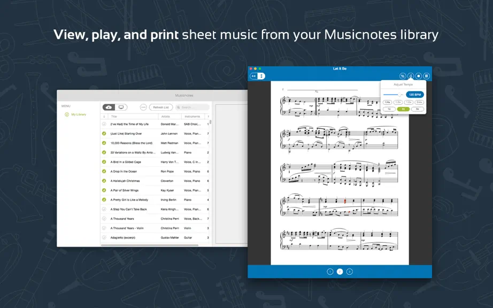Click the gray note icon beside A Thousand Years
The height and width of the screenshot is (308, 493).
coord(104,218)
